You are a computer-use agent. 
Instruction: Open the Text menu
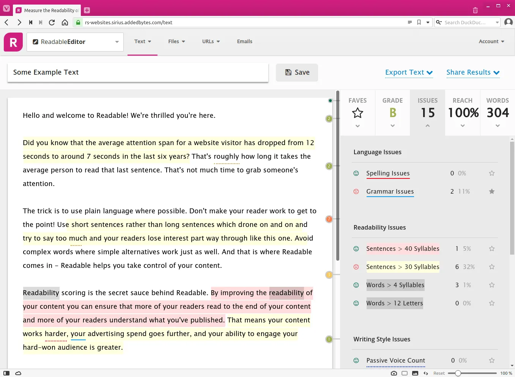(143, 42)
